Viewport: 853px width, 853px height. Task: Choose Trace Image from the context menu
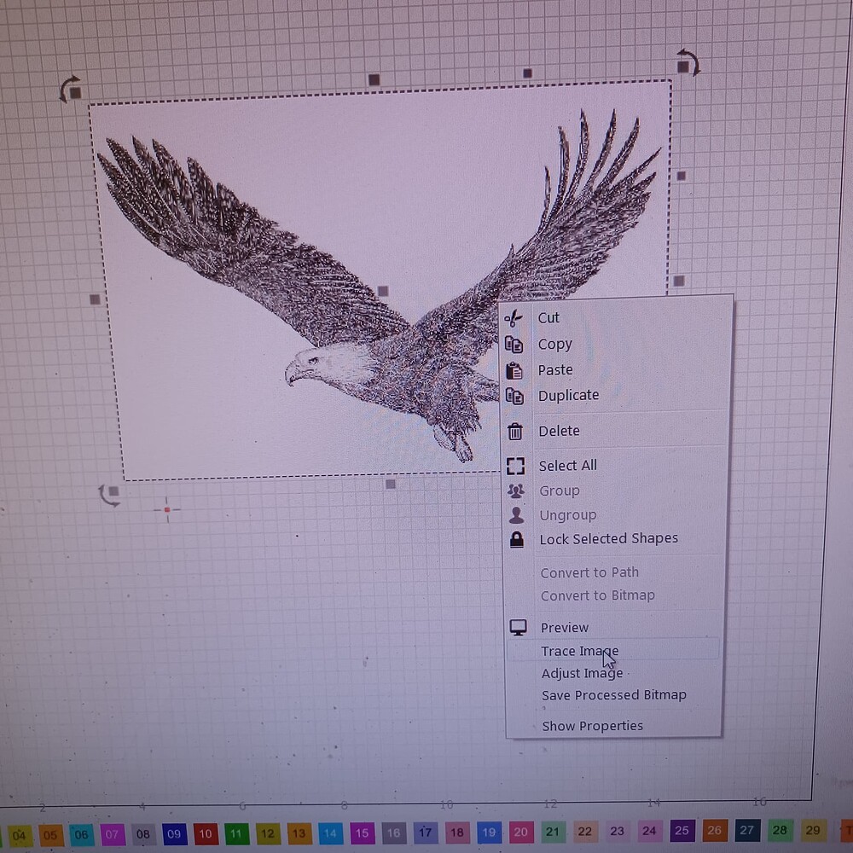point(580,651)
